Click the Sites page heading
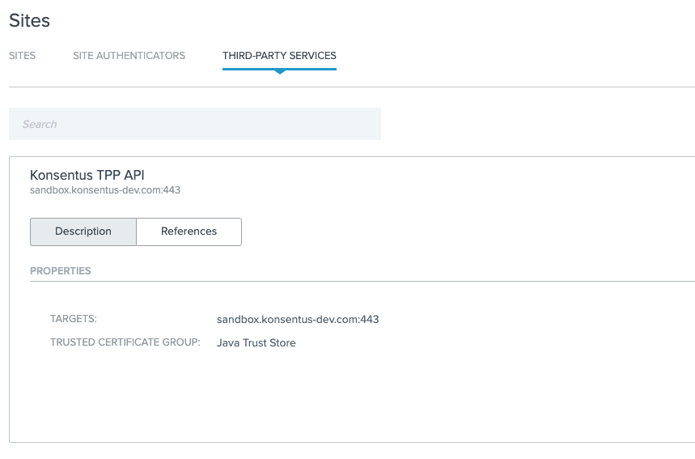 (x=29, y=20)
